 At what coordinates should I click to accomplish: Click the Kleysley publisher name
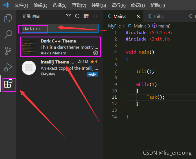48,74
